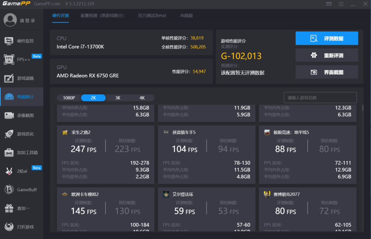
Task: Select the 2K resolution option
Action: (93, 98)
